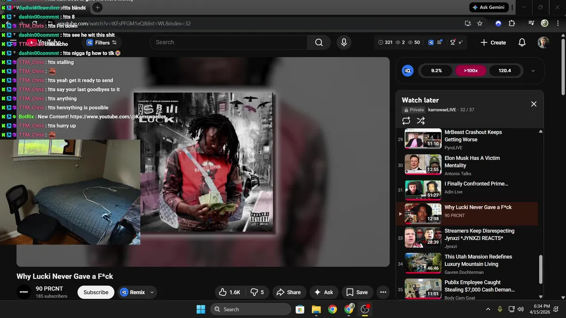The image size is (566, 318).
Task: Close the Watch later playlist panel
Action: [534, 104]
